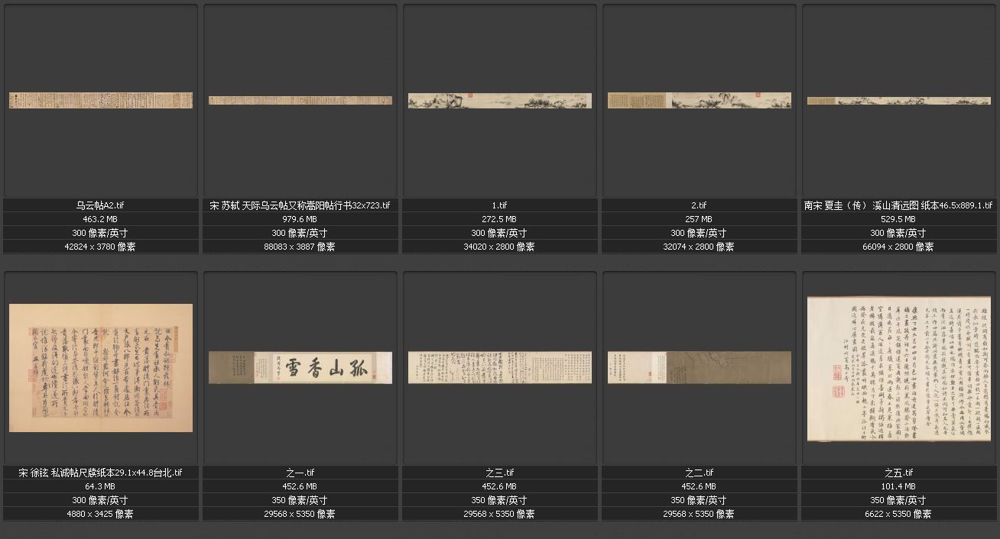The image size is (1000, 539).
Task: Click the filename label 2.tif
Action: click(x=699, y=205)
